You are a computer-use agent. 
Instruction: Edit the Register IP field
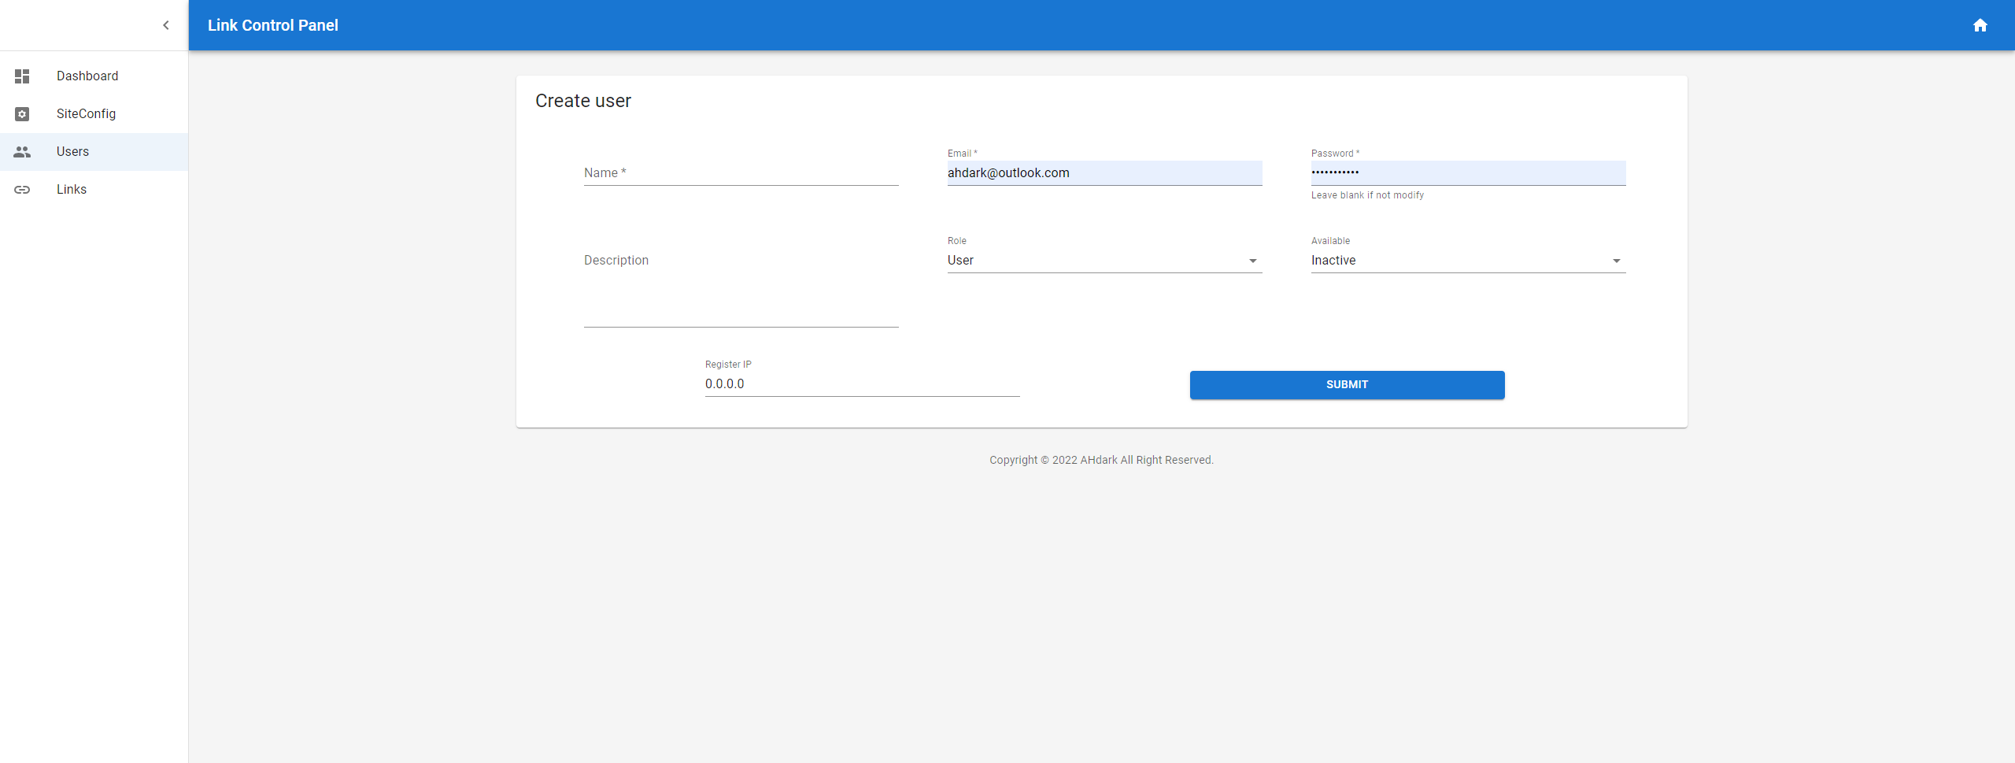[862, 384]
